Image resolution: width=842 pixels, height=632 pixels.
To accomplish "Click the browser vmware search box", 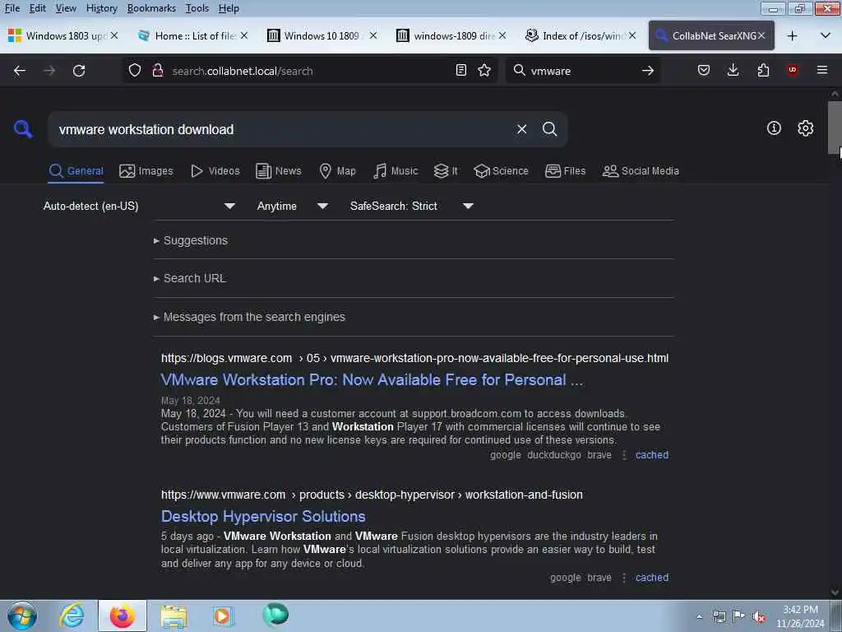I will coord(581,71).
